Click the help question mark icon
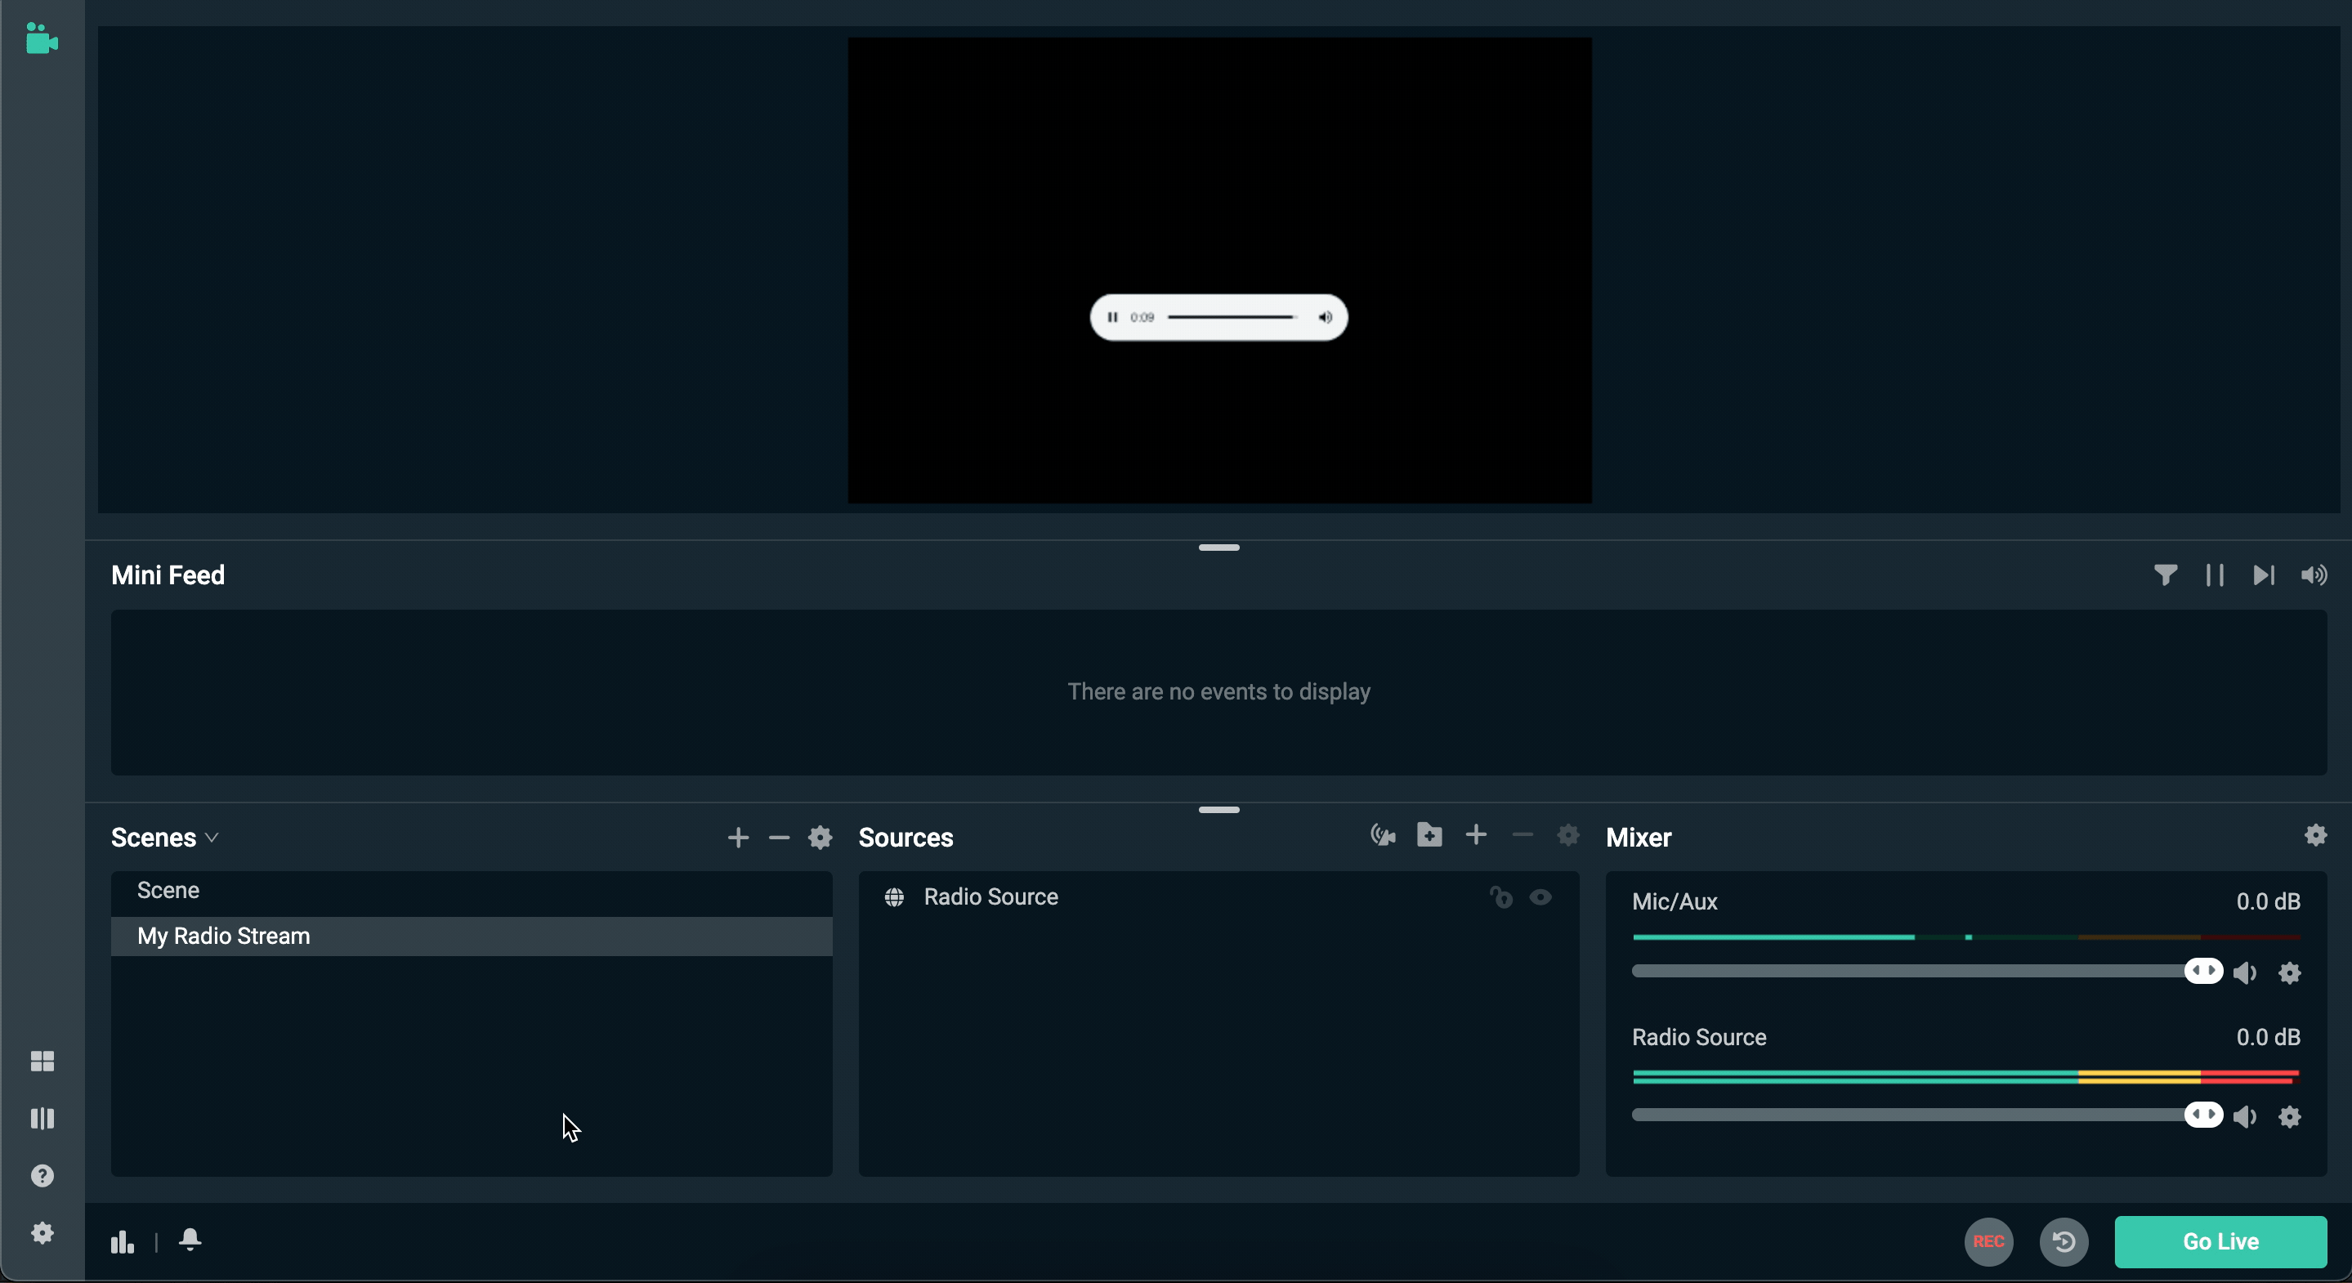The height and width of the screenshot is (1283, 2352). pyautogui.click(x=42, y=1175)
